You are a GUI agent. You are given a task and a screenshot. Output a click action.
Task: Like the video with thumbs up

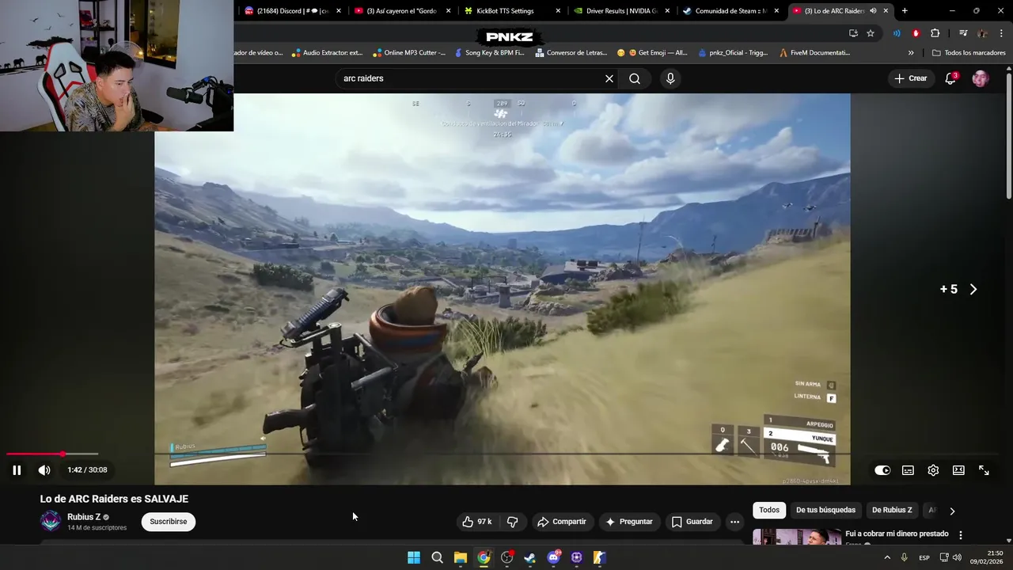pyautogui.click(x=477, y=522)
